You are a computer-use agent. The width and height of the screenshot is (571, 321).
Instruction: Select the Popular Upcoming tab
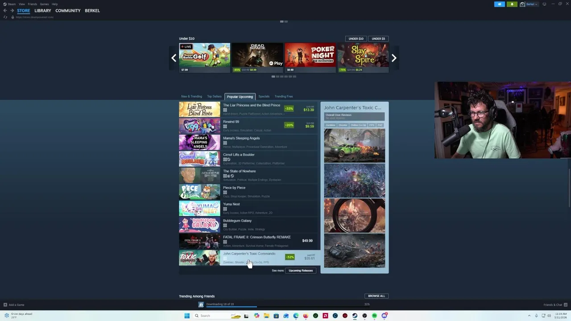point(240,97)
